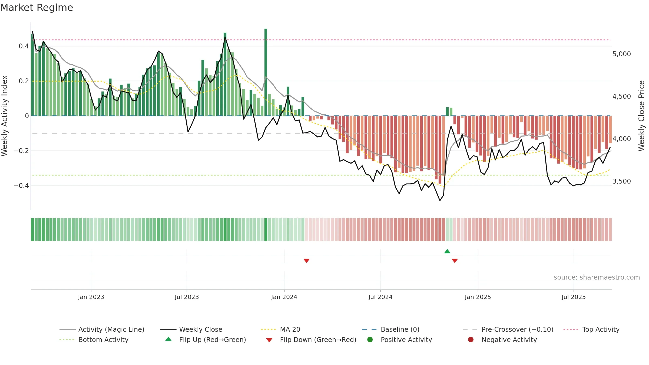This screenshot has width=649, height=365.
Task: Toggle the Bottom Activity legend entry
Action: pos(94,340)
